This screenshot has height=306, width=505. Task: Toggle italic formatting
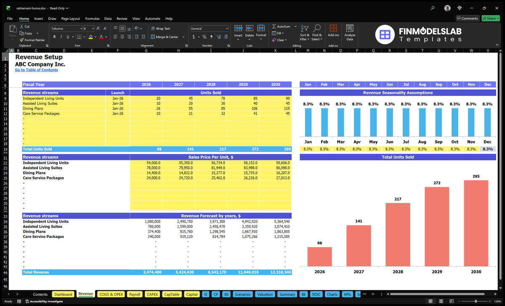pyautogui.click(x=61, y=37)
